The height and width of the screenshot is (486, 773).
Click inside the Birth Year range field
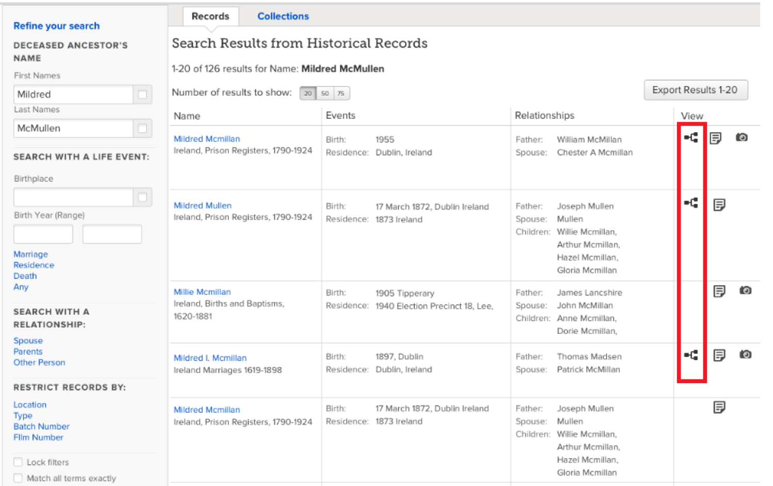tap(43, 234)
